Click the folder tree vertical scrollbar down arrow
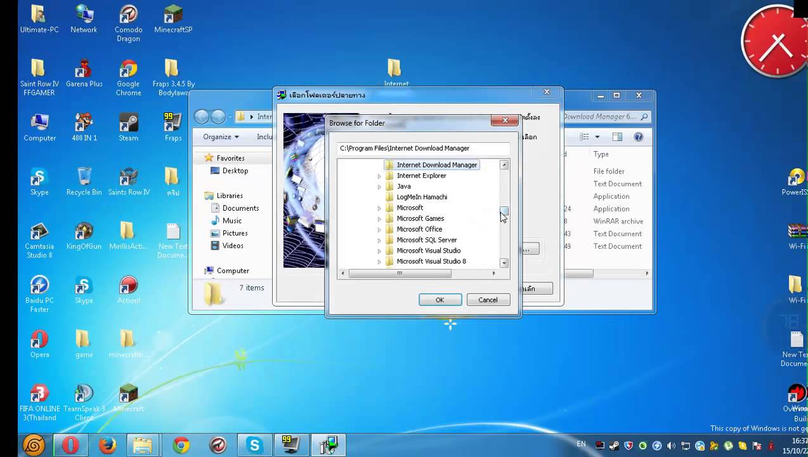 pos(504,263)
